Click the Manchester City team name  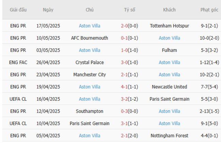(x=89, y=74)
